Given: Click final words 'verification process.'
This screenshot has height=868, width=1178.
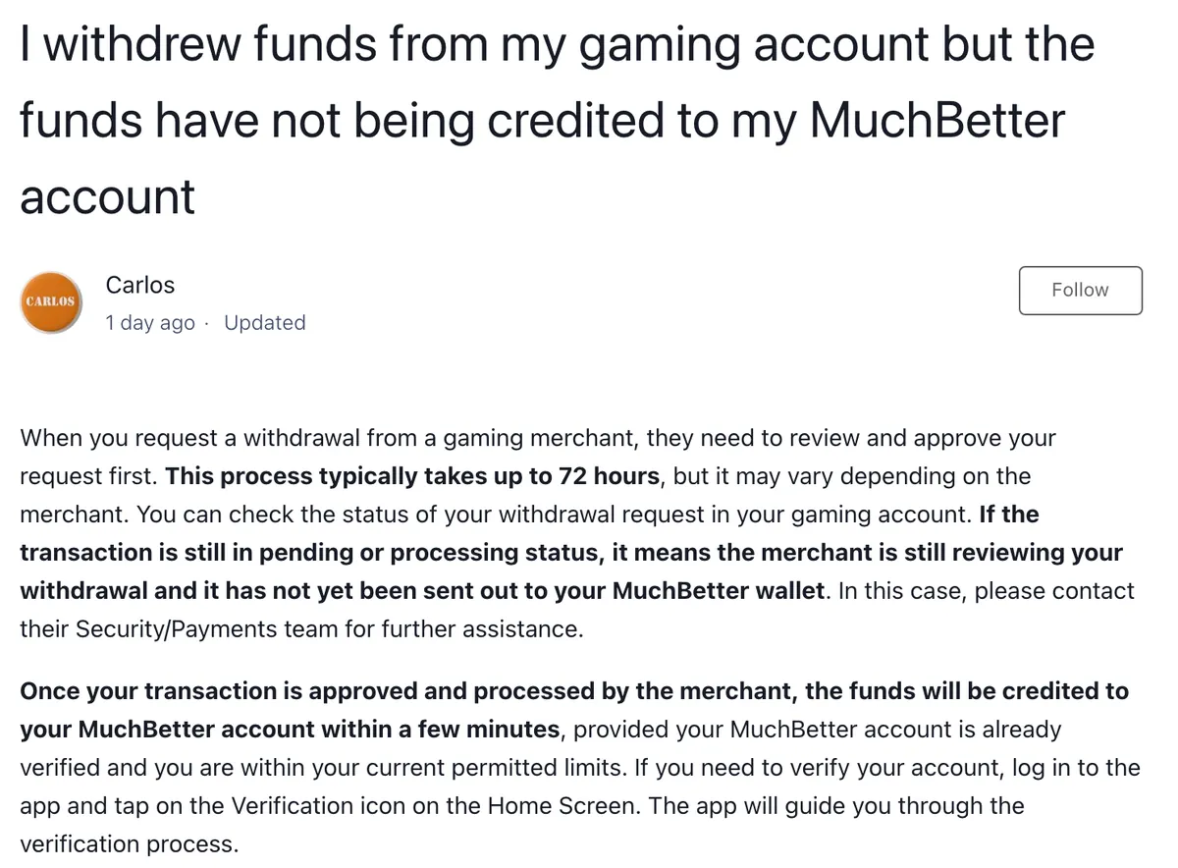Looking at the screenshot, I should pos(129,844).
